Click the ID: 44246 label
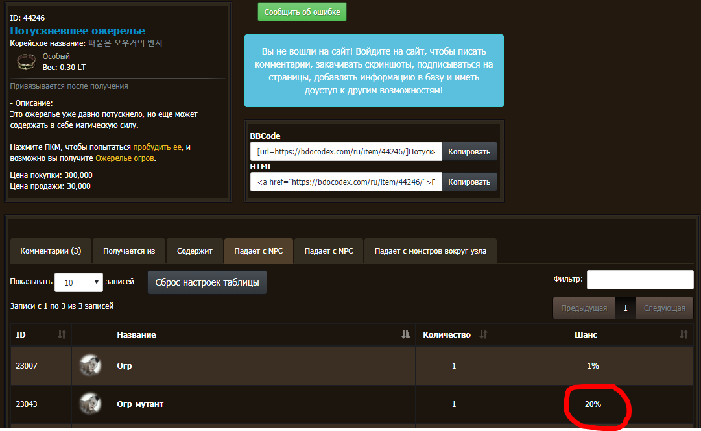 pos(27,18)
